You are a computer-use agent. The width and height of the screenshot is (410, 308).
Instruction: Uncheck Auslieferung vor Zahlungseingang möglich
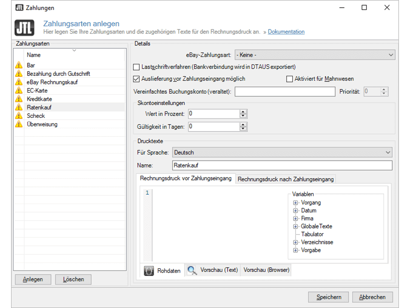point(137,79)
